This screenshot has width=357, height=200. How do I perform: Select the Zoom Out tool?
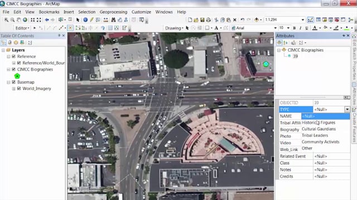[x=12, y=20]
